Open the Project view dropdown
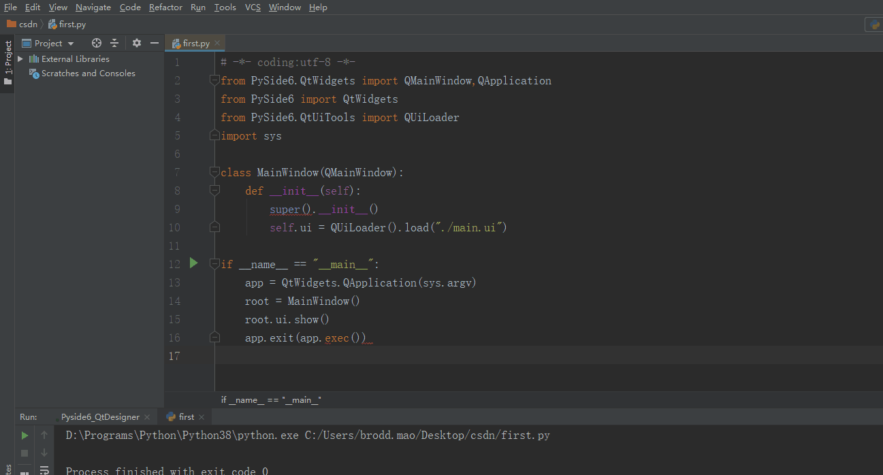Image resolution: width=883 pixels, height=475 pixels. (x=48, y=43)
